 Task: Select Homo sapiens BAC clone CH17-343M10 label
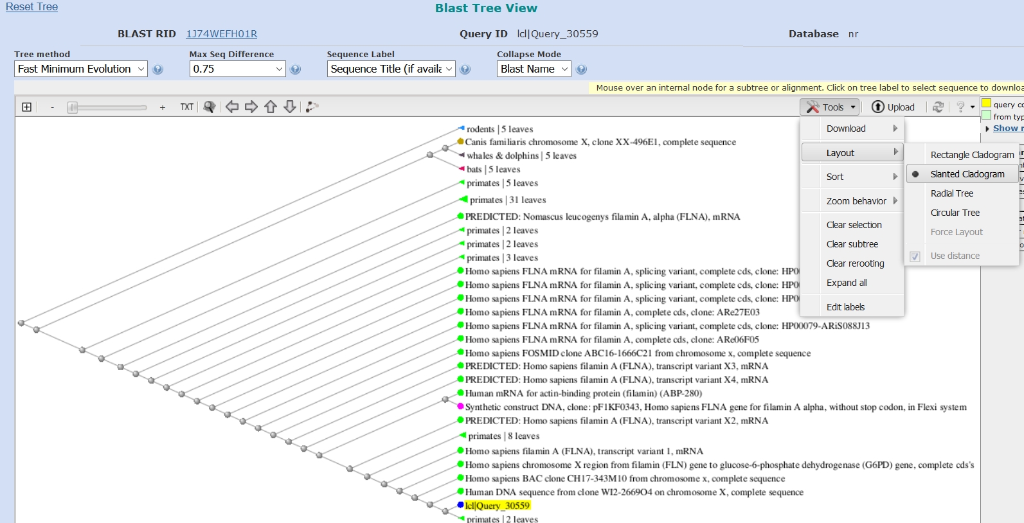625,479
